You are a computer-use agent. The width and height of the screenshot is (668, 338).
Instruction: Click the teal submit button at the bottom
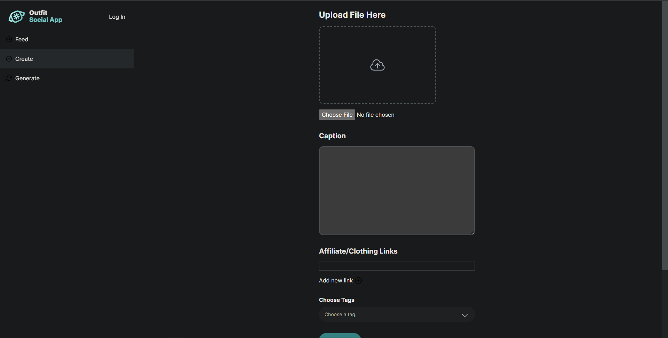(340, 336)
